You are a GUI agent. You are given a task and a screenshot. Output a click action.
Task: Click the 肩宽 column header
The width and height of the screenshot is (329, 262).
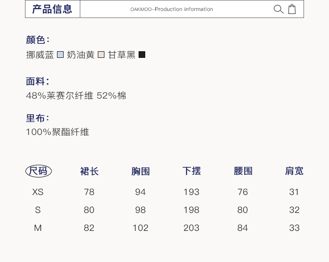294,171
